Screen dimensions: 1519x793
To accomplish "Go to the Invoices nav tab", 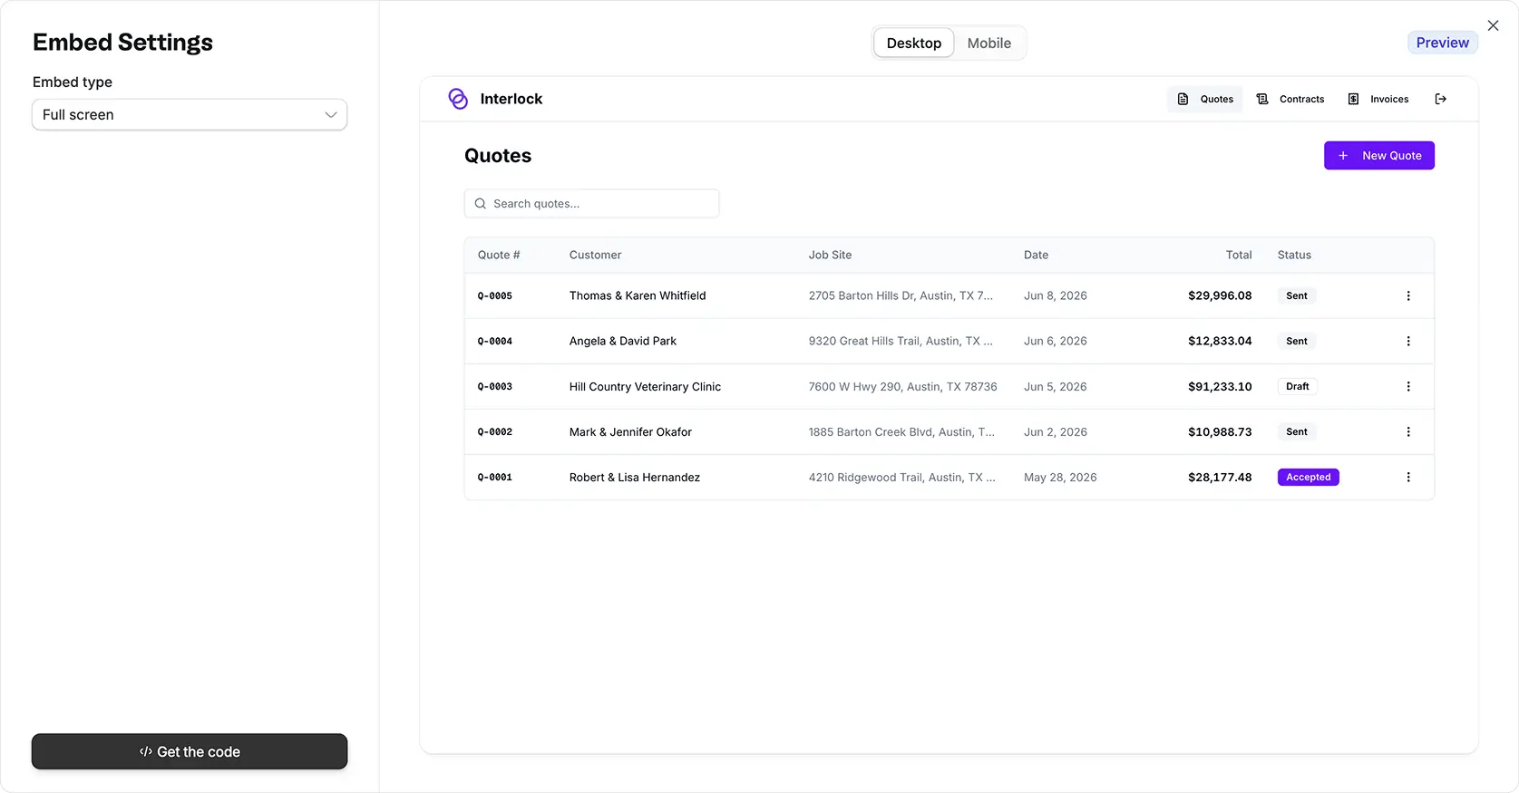I will point(1378,99).
